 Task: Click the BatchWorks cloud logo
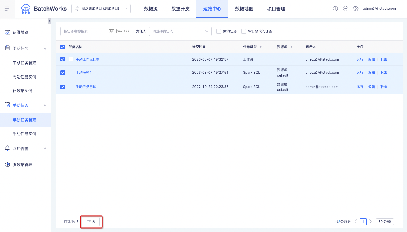(26, 9)
